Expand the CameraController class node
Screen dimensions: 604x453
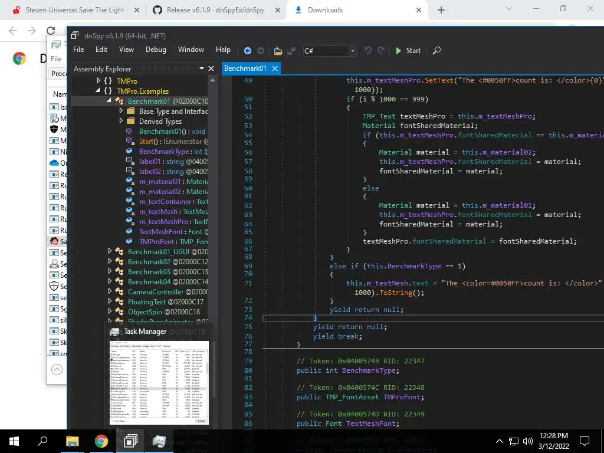click(110, 291)
